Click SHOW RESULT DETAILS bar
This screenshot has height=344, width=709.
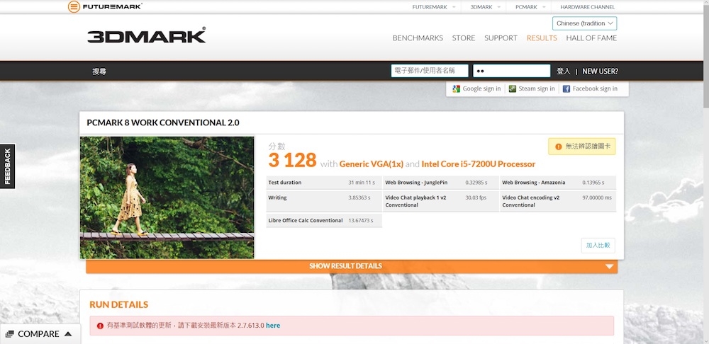352,266
